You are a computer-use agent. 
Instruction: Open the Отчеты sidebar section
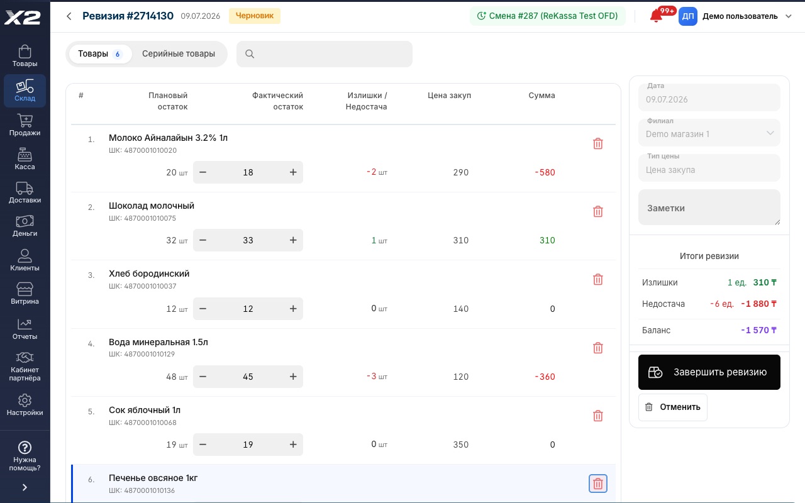point(25,328)
